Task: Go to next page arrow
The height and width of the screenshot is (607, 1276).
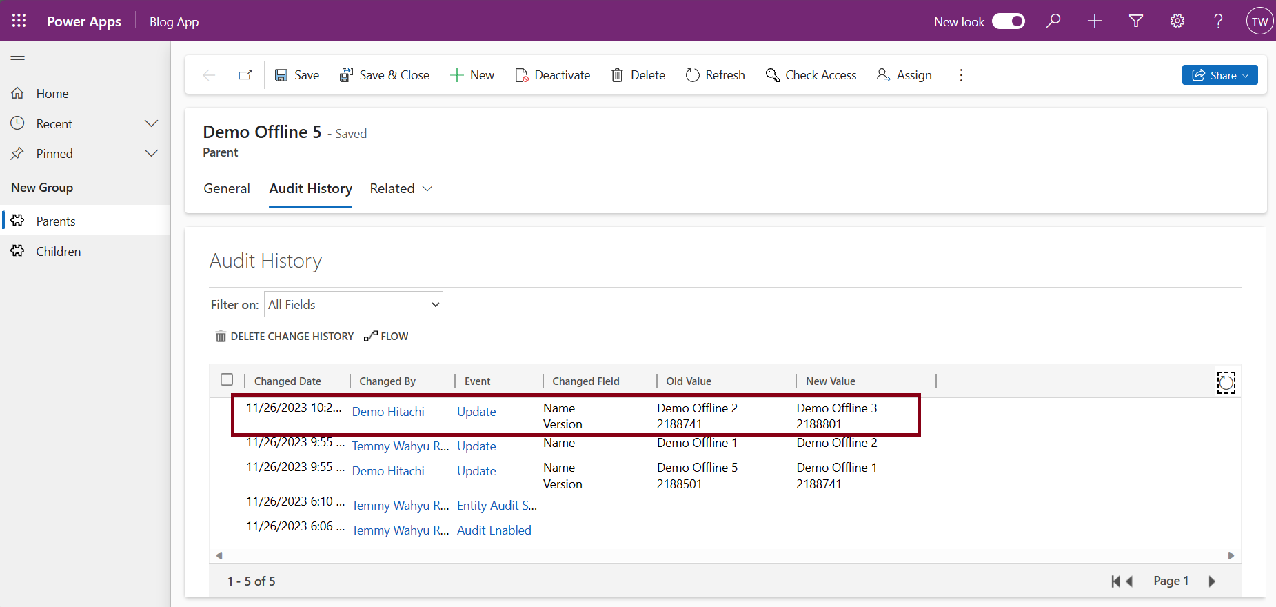Action: (x=1212, y=581)
